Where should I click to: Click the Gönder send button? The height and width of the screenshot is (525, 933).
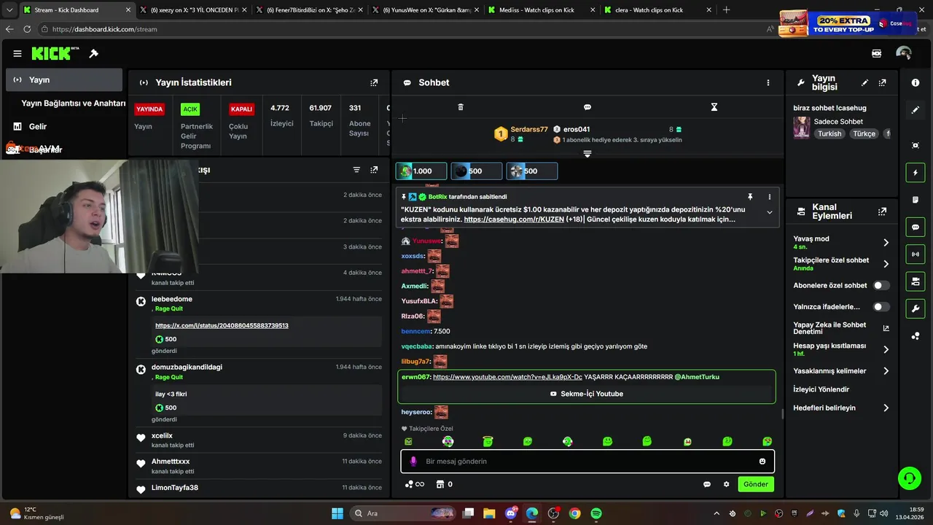pos(755,484)
